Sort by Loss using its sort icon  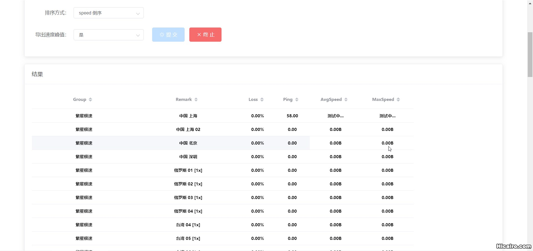click(x=262, y=100)
